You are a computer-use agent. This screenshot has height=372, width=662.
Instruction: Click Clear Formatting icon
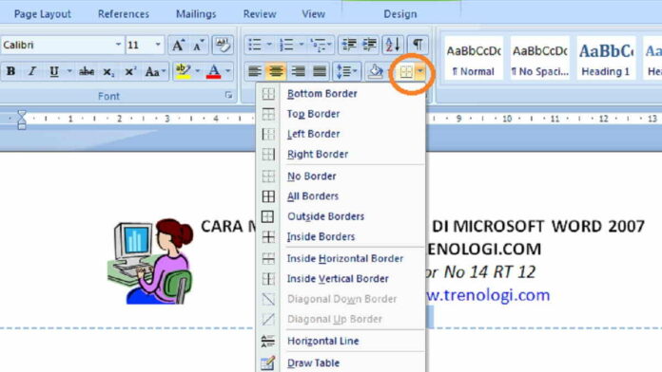[x=222, y=45]
